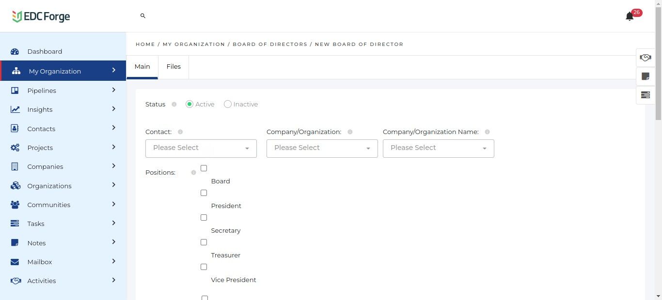Switch to the Files tab
The image size is (662, 300).
click(x=173, y=67)
